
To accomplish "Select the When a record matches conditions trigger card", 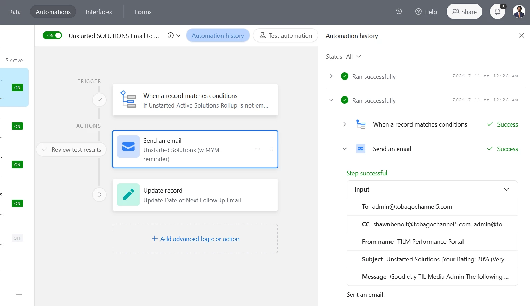I will [x=195, y=100].
